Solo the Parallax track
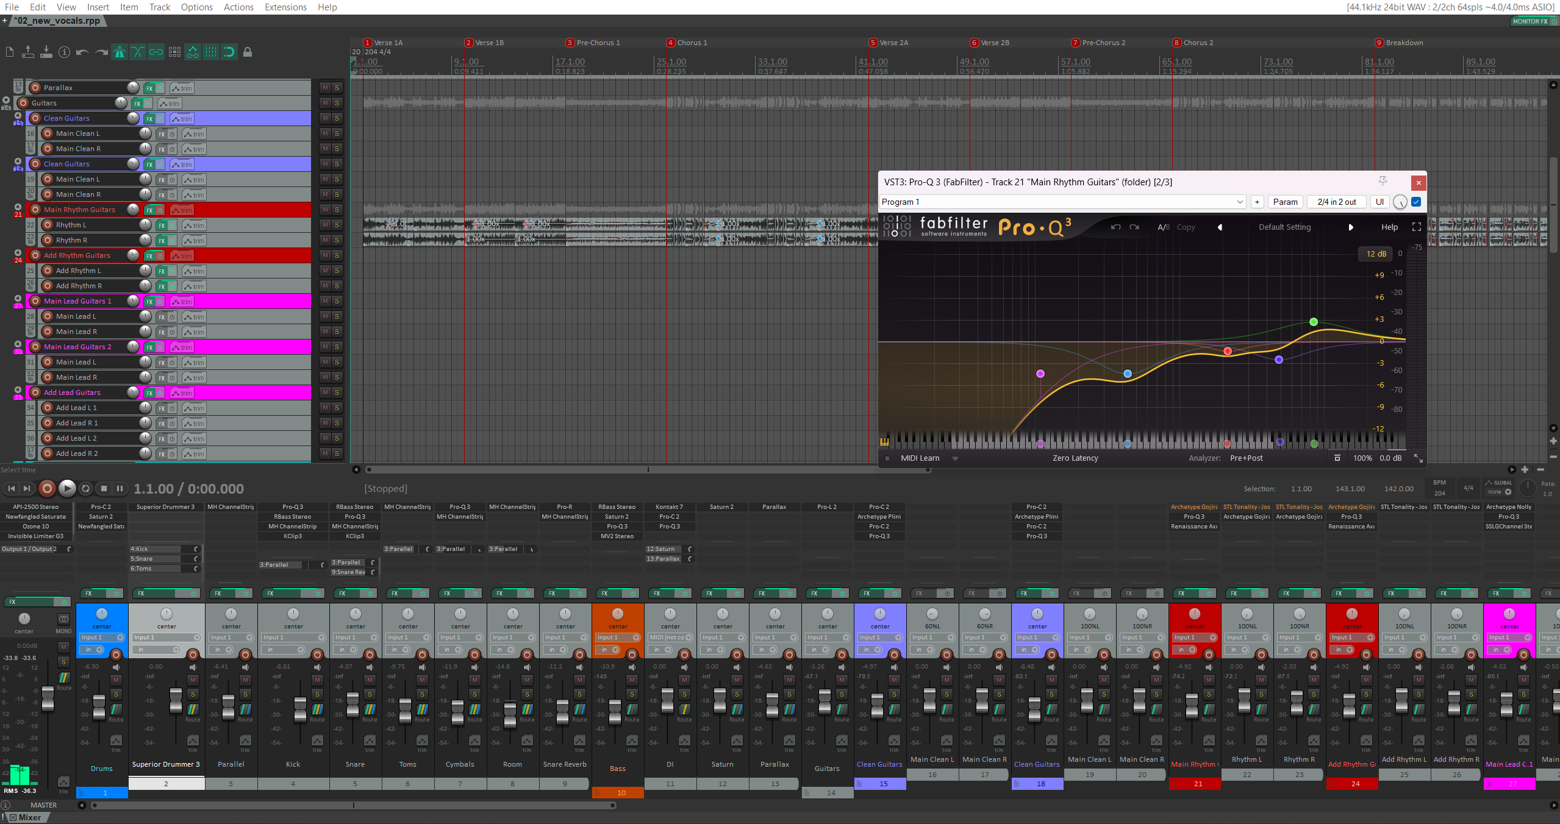This screenshot has height=824, width=1560. click(x=337, y=88)
